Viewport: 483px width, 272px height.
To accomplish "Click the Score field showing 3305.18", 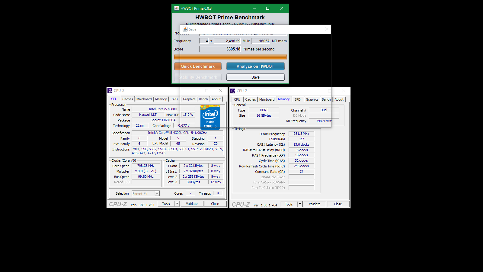I will [220, 49].
